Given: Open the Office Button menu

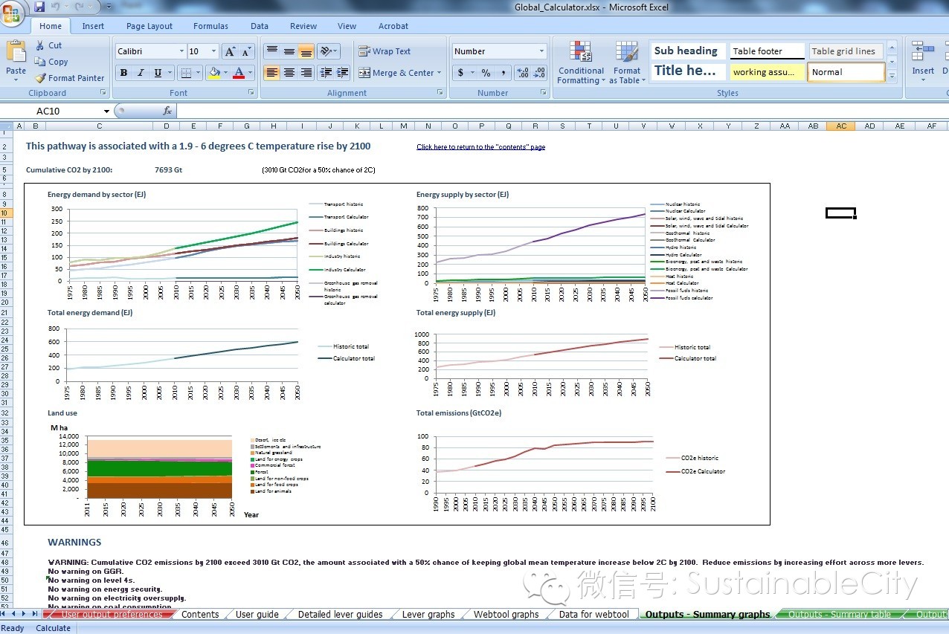Looking at the screenshot, I should click(x=13, y=13).
